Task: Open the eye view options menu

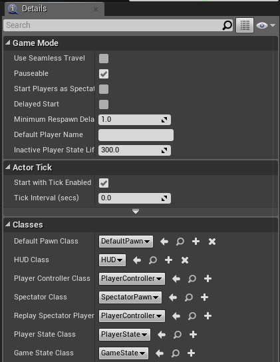Action: (265, 25)
